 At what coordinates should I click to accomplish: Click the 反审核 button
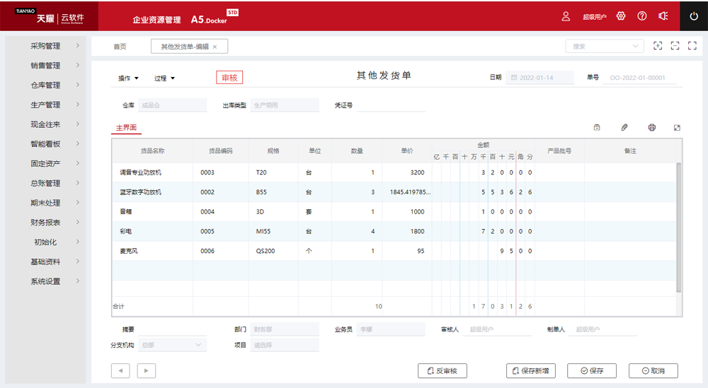[442, 371]
